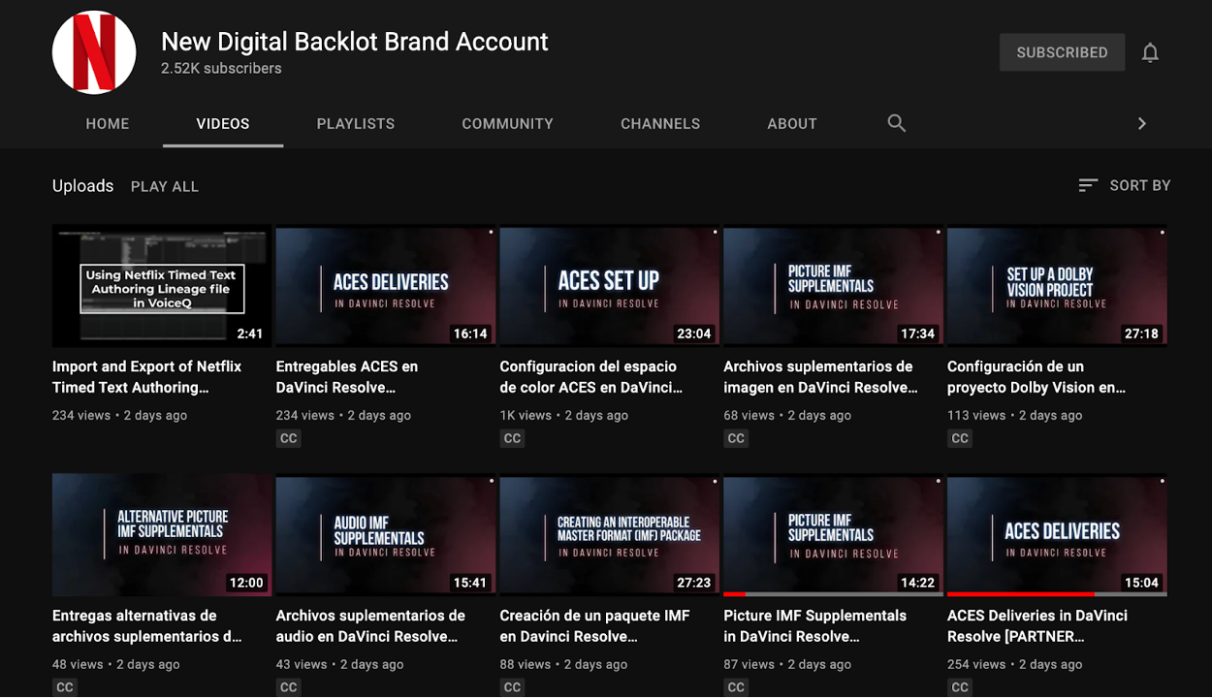
Task: Click the CC badge under Entregables ACES
Action: coord(289,438)
